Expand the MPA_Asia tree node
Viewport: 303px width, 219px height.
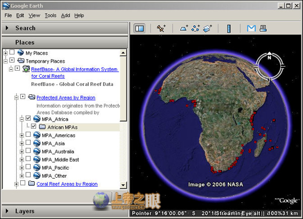22,143
